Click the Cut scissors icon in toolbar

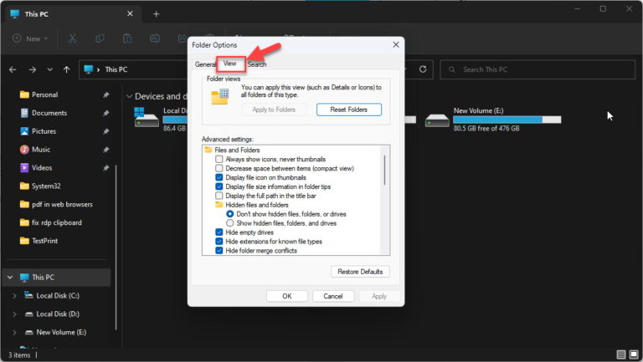coord(73,38)
